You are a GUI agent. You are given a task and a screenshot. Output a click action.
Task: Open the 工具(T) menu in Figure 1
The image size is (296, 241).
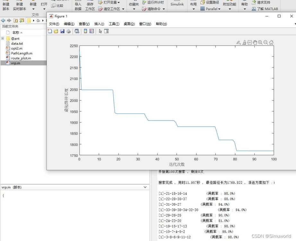click(114, 24)
